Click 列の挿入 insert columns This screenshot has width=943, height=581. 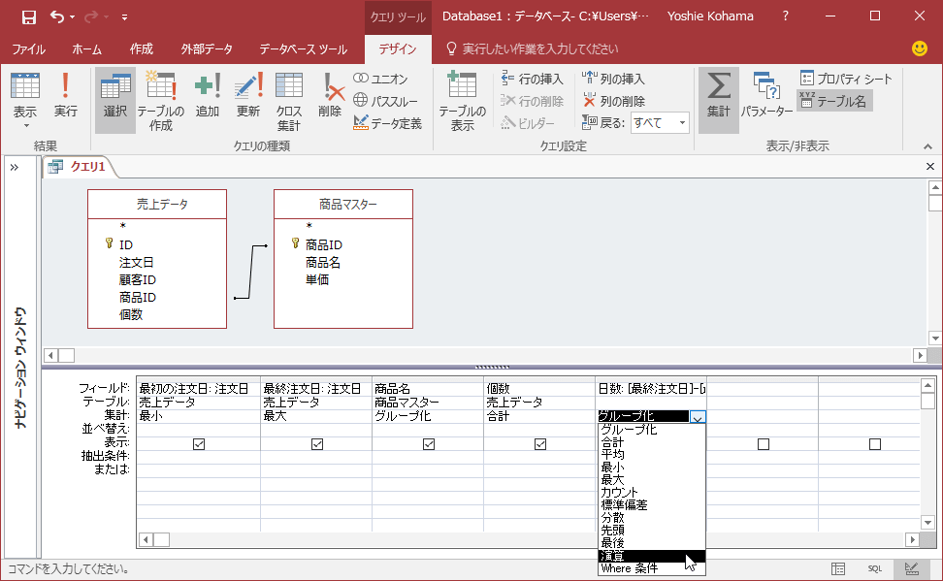coord(613,79)
